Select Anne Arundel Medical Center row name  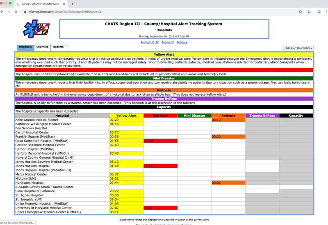[37, 120]
